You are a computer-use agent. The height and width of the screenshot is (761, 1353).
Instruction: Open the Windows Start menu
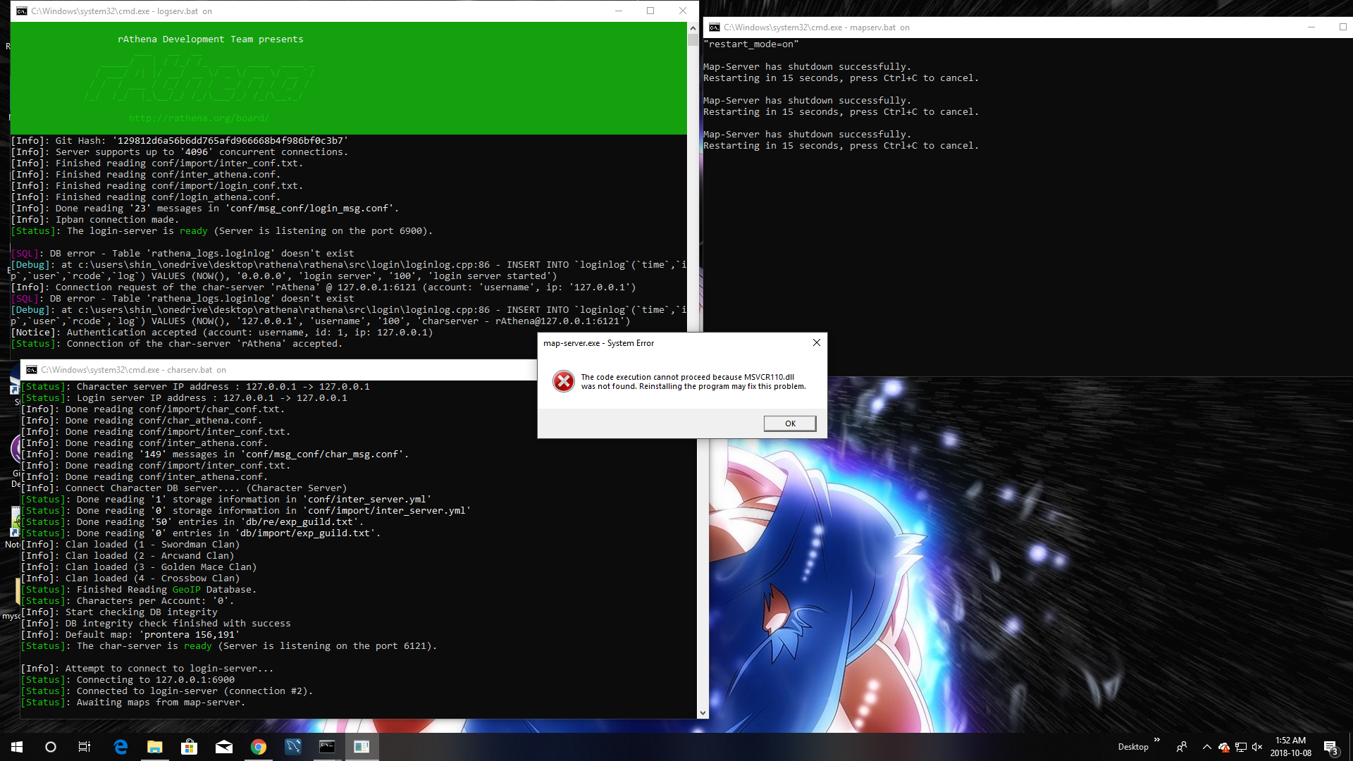pyautogui.click(x=17, y=747)
